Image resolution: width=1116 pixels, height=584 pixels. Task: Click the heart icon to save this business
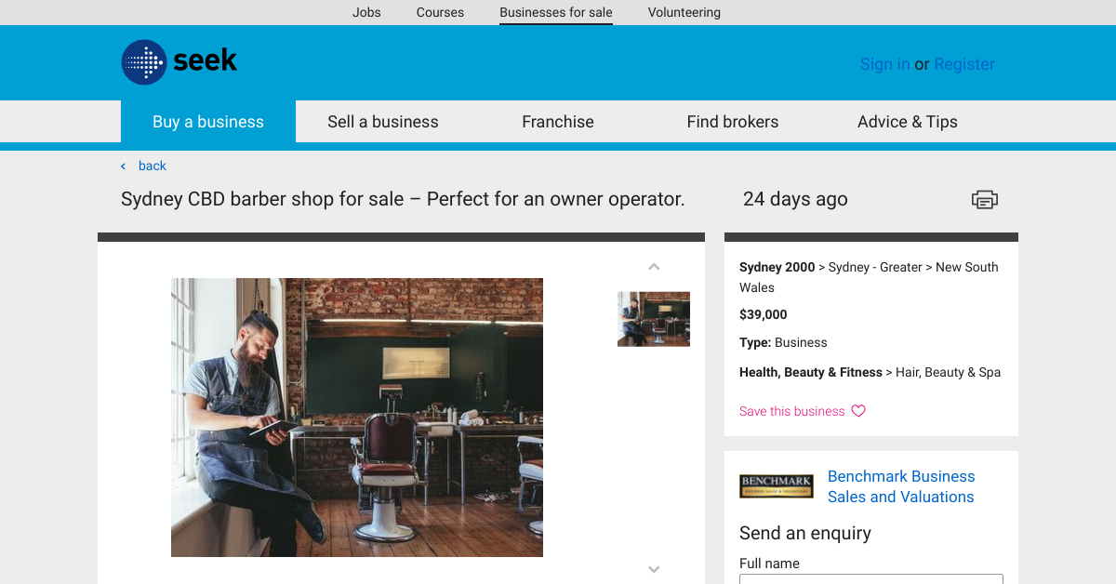(857, 411)
